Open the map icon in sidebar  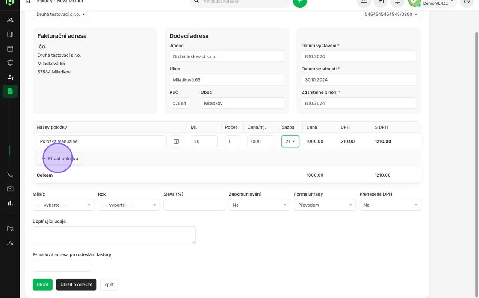click(x=10, y=34)
